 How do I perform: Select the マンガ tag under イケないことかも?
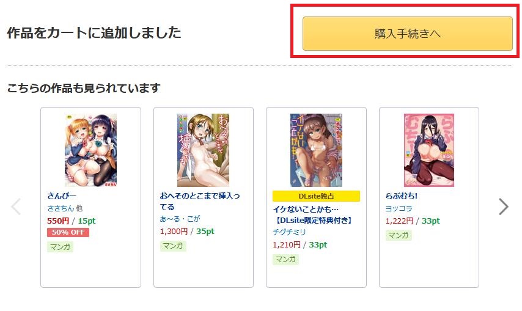click(285, 259)
